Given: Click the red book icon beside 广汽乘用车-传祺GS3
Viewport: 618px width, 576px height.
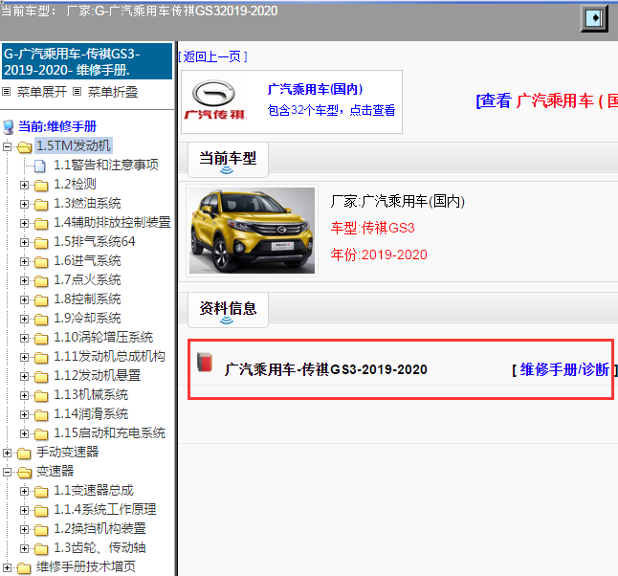Looking at the screenshot, I should pos(205,363).
